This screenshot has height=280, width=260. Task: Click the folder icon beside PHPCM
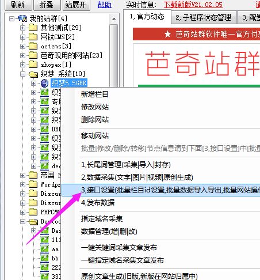coord(33,212)
